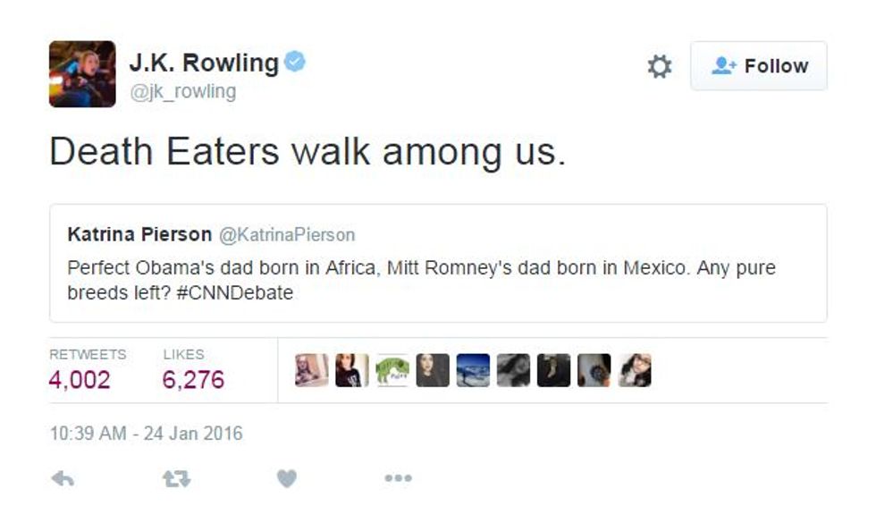View the 6,276 likes list
The height and width of the screenshot is (531, 876).
point(193,379)
